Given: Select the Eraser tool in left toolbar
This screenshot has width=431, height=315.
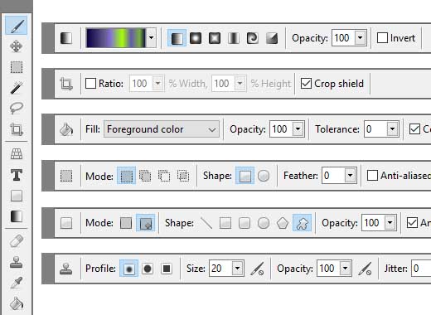Looking at the screenshot, I should (17, 240).
